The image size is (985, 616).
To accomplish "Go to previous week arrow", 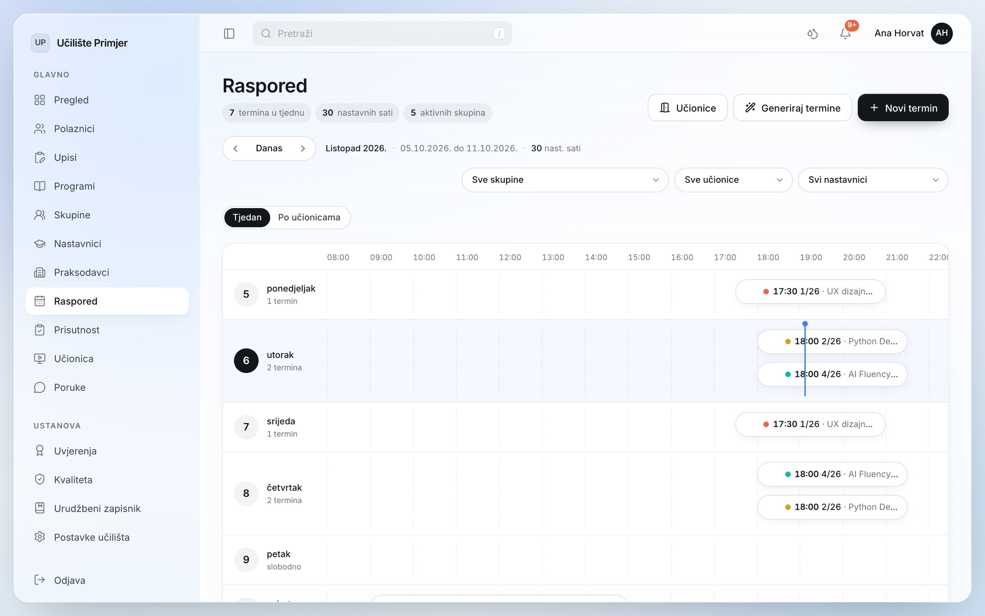I will point(236,148).
